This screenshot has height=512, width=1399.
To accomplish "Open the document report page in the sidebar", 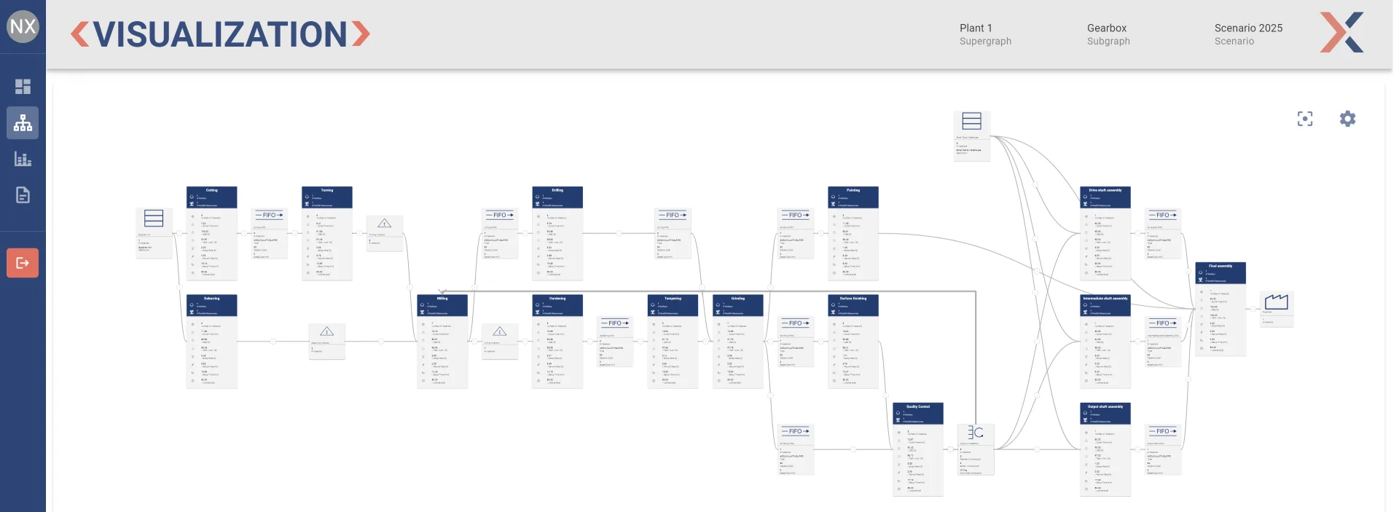I will click(x=23, y=195).
